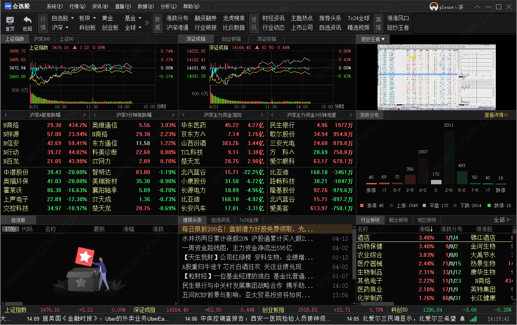Click the notification bell in status bar

point(462,319)
